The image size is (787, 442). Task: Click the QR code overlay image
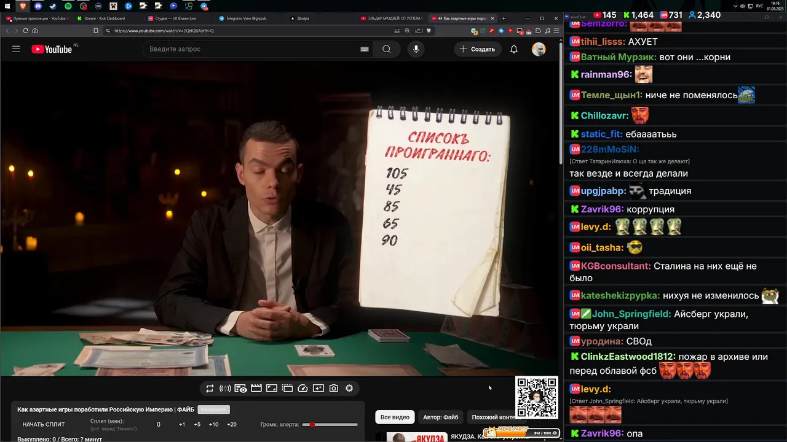tap(537, 398)
